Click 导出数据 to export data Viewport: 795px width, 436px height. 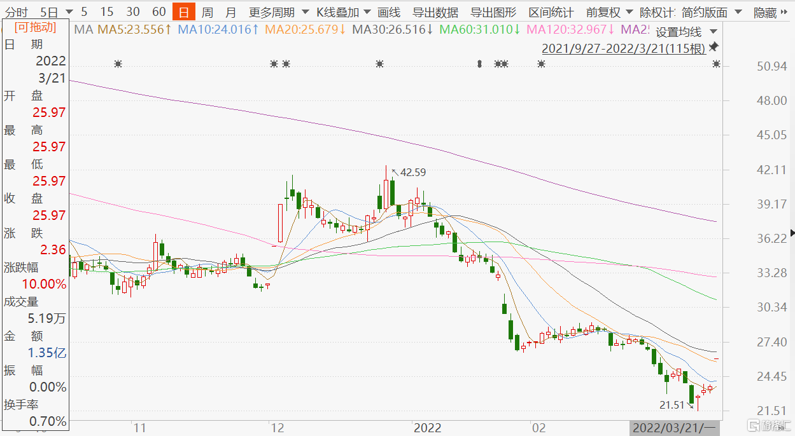click(435, 12)
